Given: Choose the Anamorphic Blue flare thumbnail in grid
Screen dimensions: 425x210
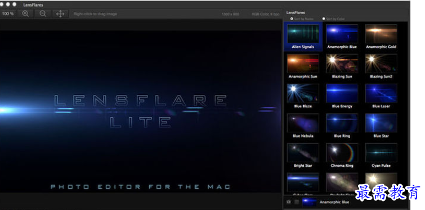Looking at the screenshot, I should tap(342, 34).
